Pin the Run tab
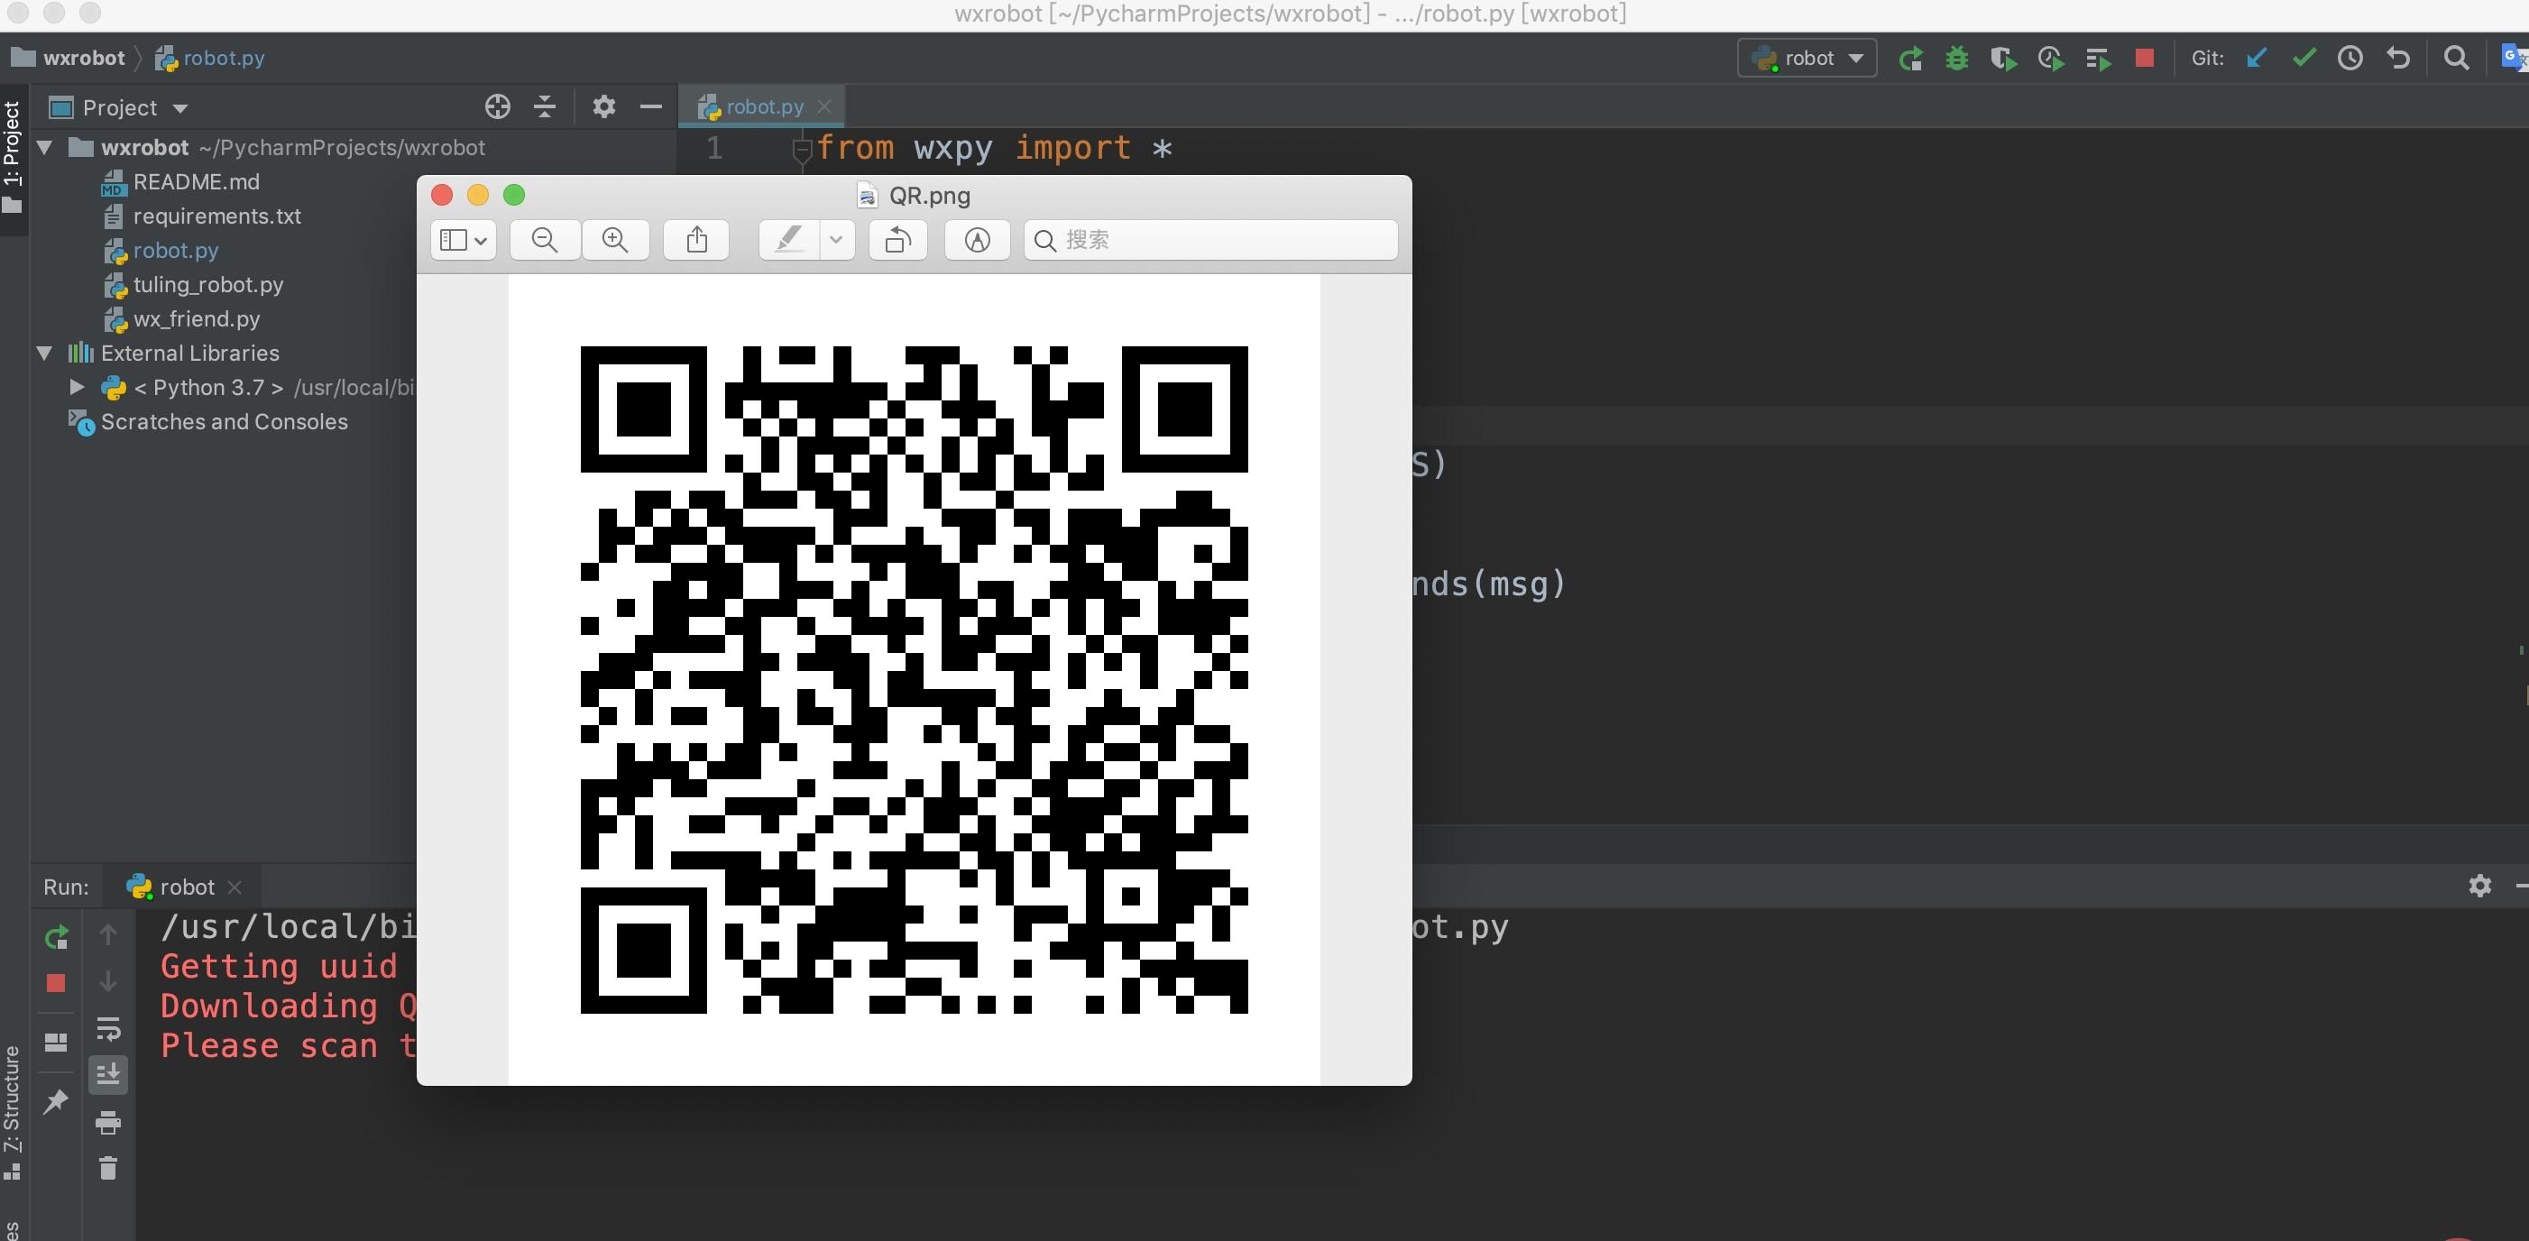2529x1241 pixels. [56, 1101]
